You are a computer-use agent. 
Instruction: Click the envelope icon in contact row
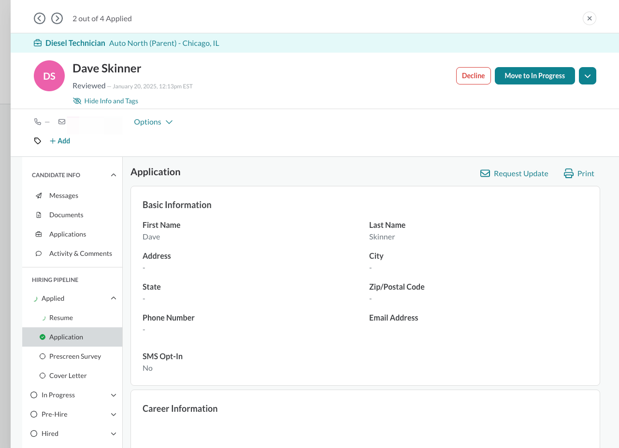[62, 122]
